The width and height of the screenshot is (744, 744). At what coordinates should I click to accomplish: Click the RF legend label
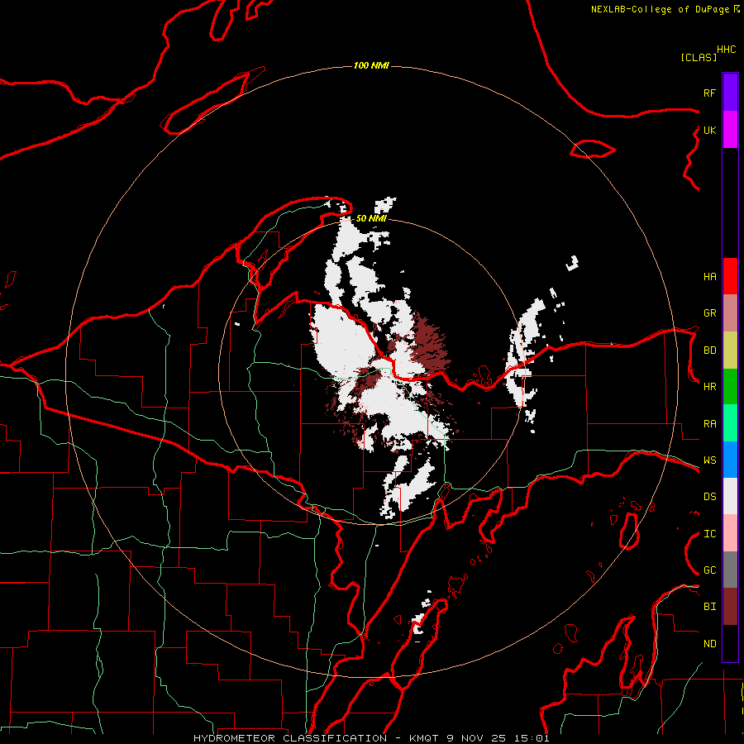(x=709, y=93)
